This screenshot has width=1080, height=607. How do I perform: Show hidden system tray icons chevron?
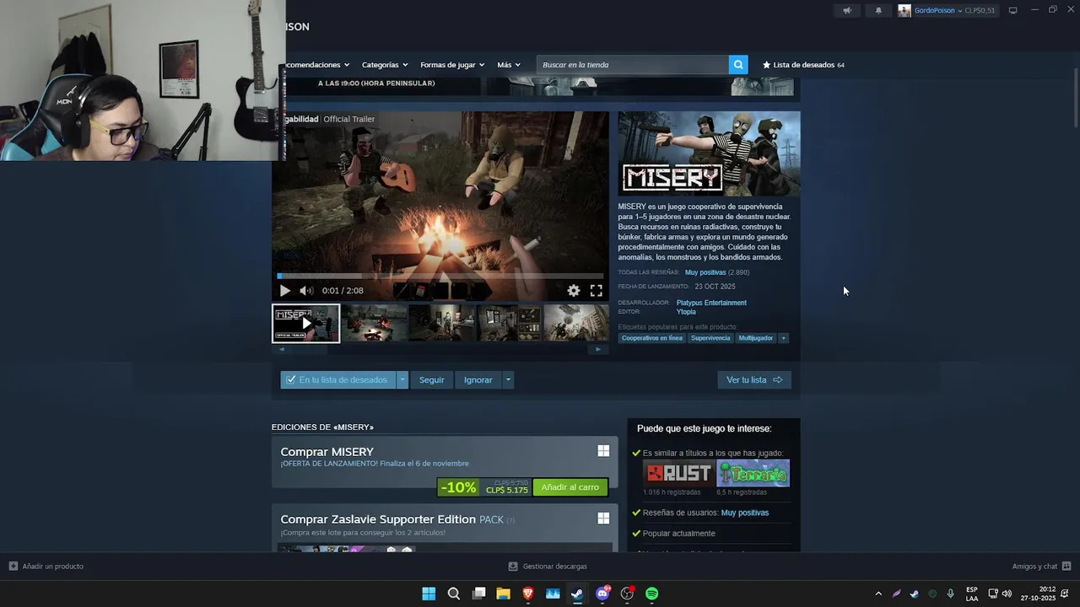(878, 594)
